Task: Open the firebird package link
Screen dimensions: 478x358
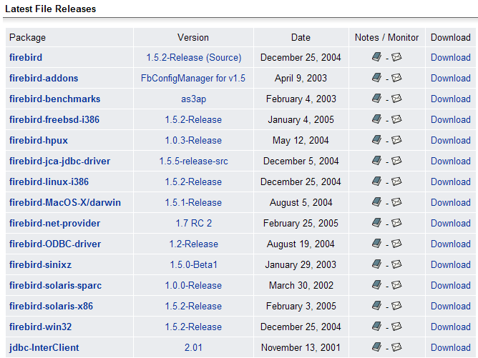Action: (x=26, y=57)
